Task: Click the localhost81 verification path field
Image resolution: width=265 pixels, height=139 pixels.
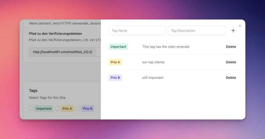Action: [65, 52]
